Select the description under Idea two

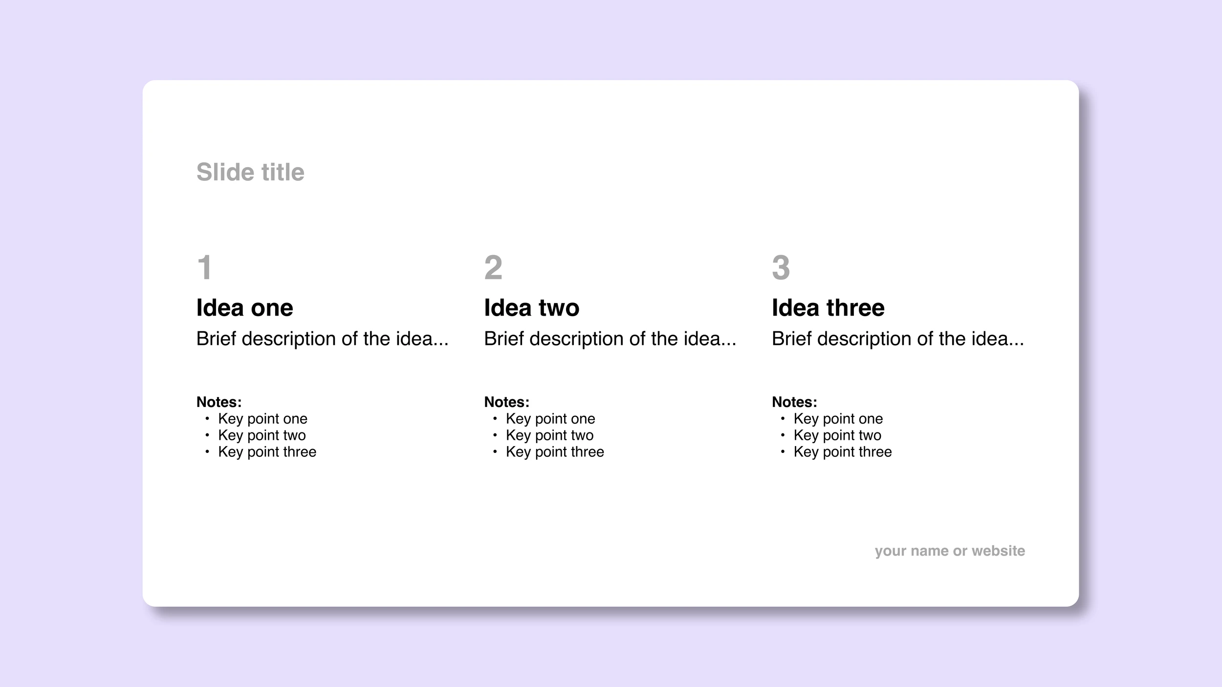[610, 339]
